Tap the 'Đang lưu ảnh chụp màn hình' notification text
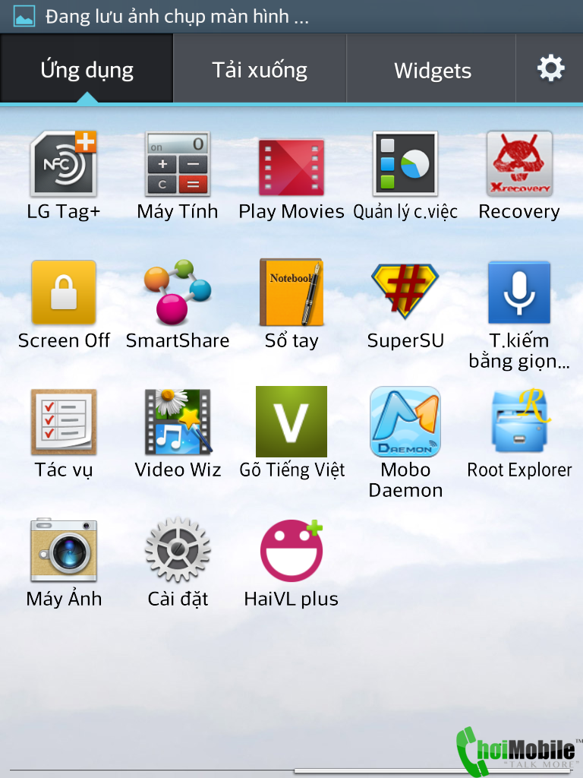The width and height of the screenshot is (583, 778). pyautogui.click(x=177, y=17)
